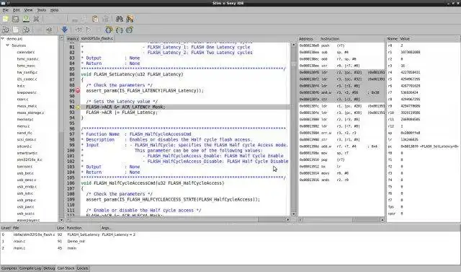
Task: Click the New file toolbar icon
Action: [6, 19]
